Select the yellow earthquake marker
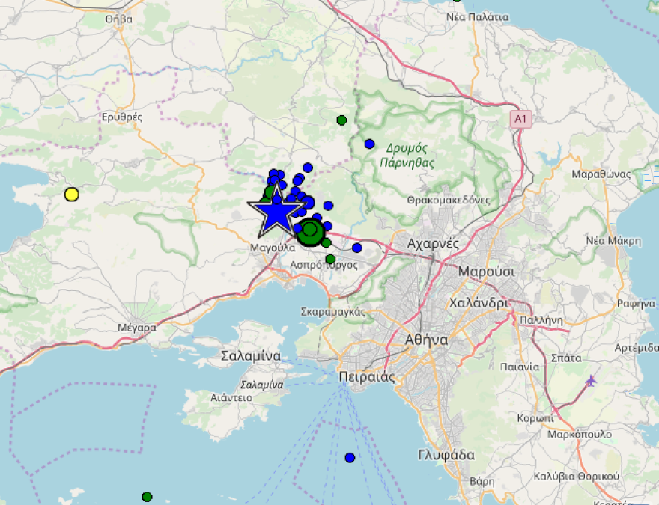The width and height of the screenshot is (659, 505). click(x=72, y=195)
